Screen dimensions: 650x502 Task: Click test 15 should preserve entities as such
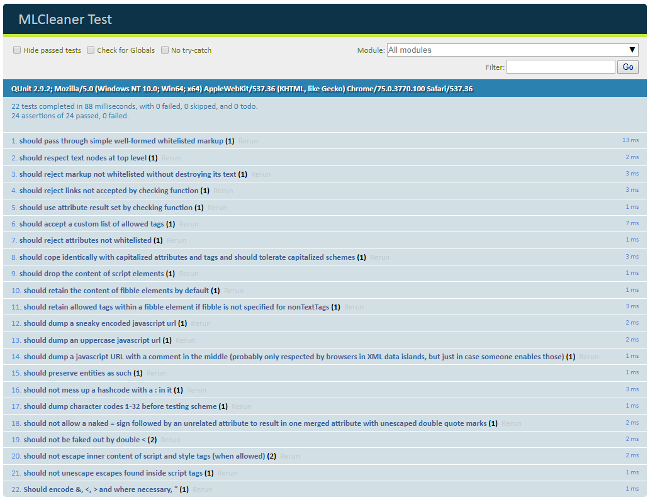coord(77,373)
